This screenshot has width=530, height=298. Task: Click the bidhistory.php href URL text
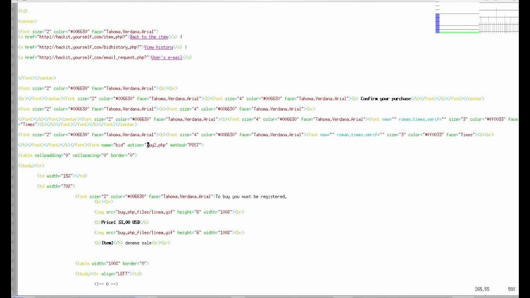[90, 47]
